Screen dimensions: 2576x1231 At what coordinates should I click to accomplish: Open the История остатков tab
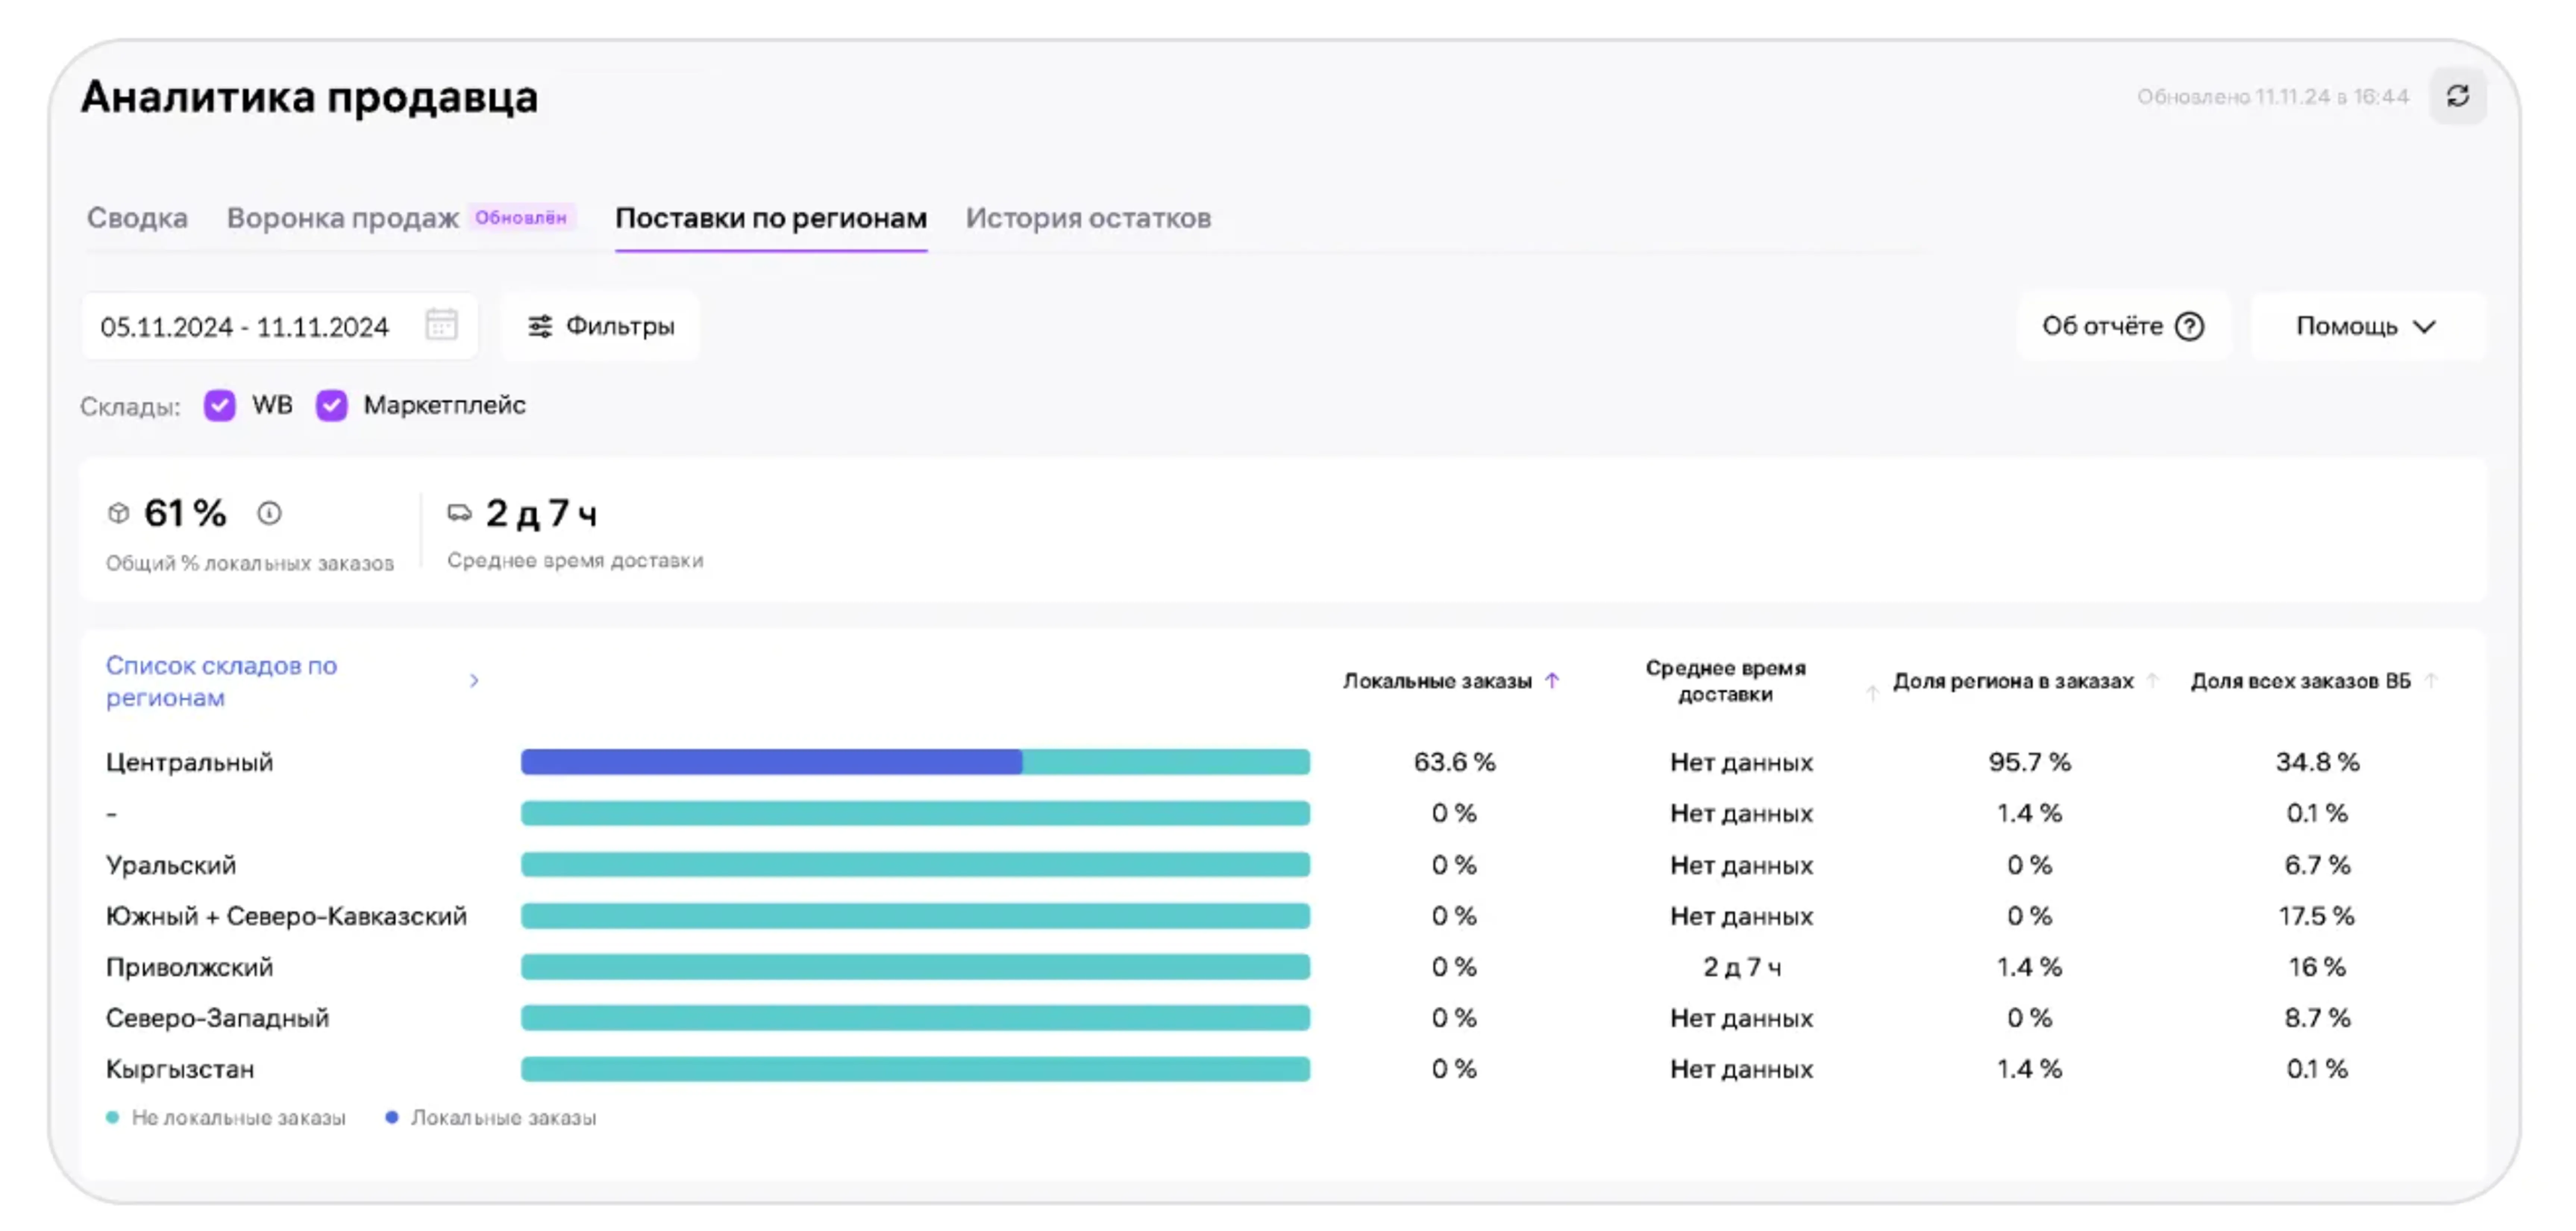1088,218
